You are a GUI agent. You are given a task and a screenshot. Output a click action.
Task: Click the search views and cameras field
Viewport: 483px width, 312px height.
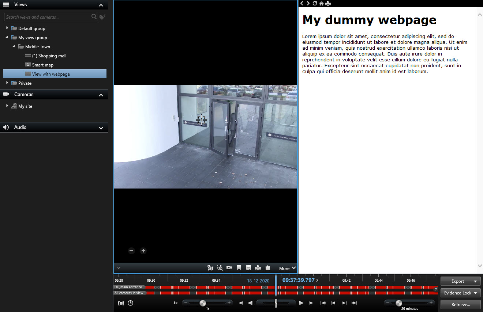click(48, 17)
